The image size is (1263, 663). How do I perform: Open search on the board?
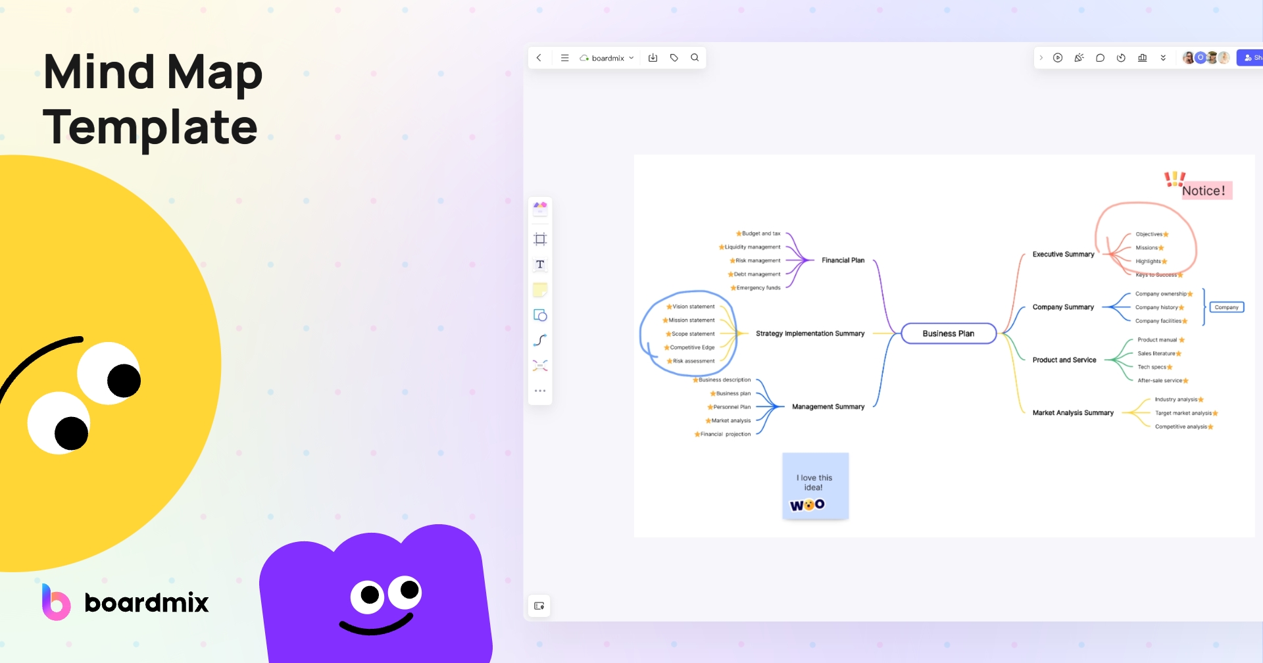(x=695, y=57)
